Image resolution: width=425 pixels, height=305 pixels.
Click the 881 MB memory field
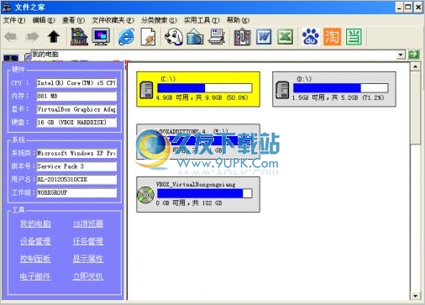[76, 97]
